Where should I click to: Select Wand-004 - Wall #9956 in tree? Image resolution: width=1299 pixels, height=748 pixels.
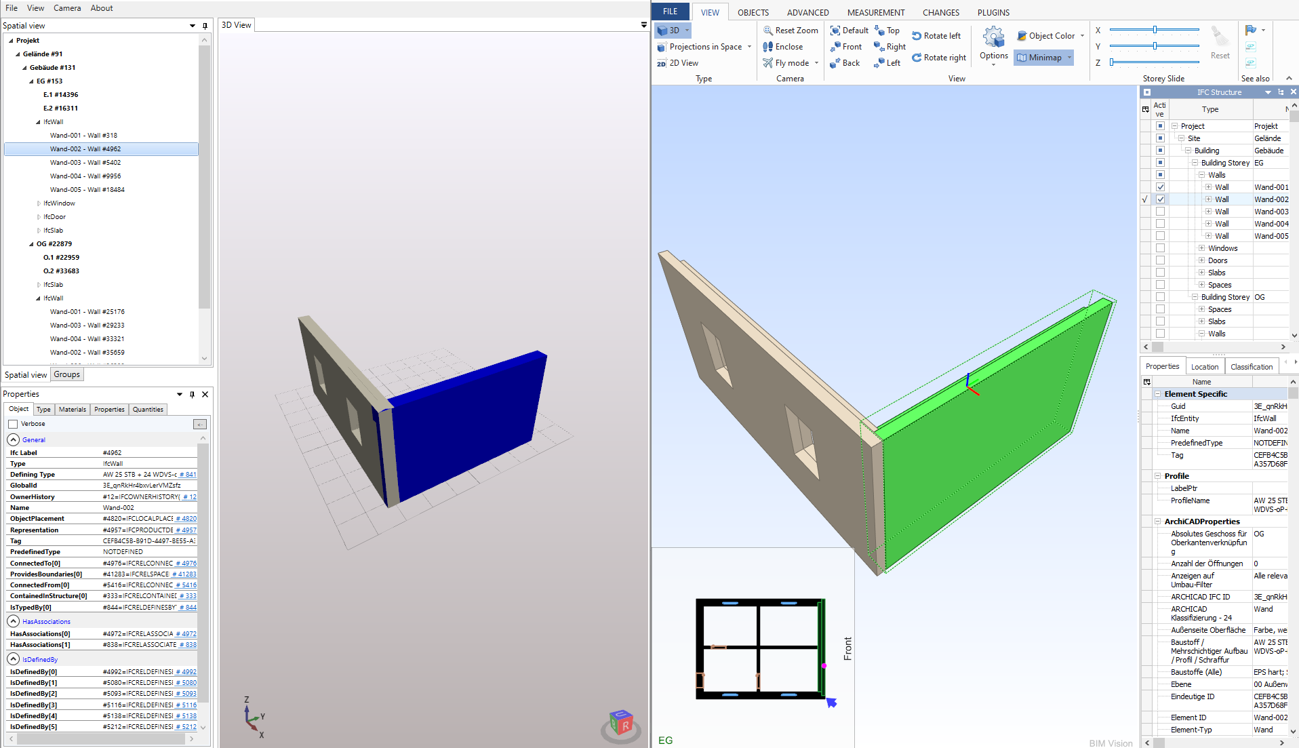point(86,176)
